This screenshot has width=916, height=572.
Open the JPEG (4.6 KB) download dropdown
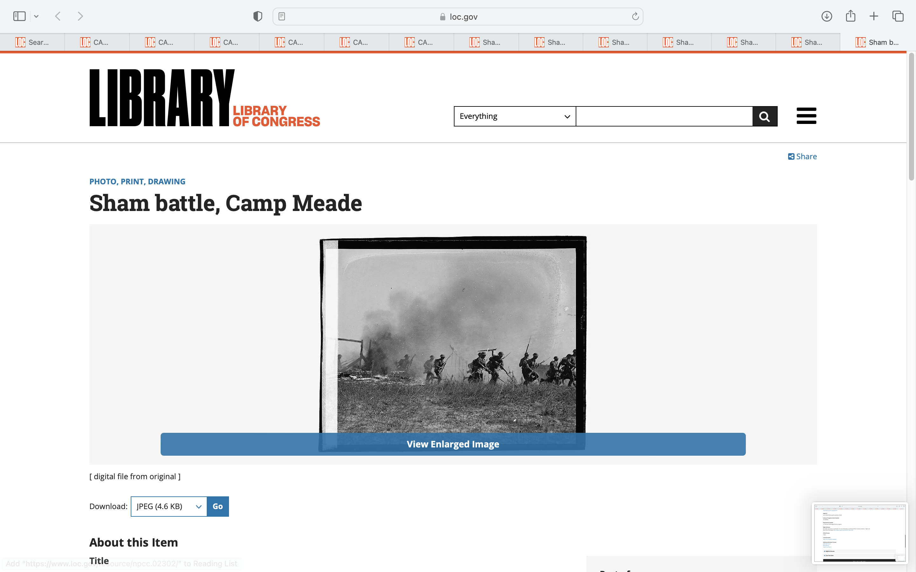[169, 506]
